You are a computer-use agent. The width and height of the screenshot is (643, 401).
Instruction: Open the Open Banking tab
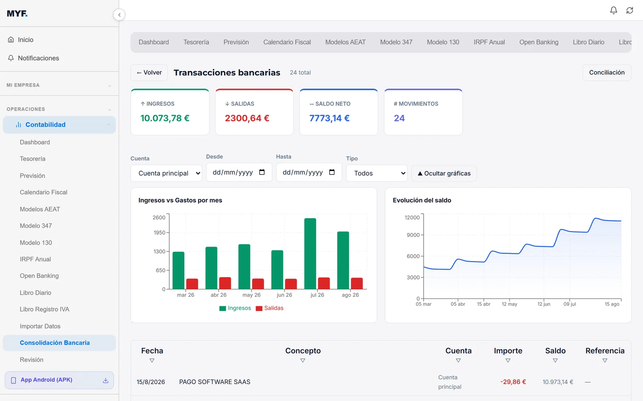(x=539, y=42)
